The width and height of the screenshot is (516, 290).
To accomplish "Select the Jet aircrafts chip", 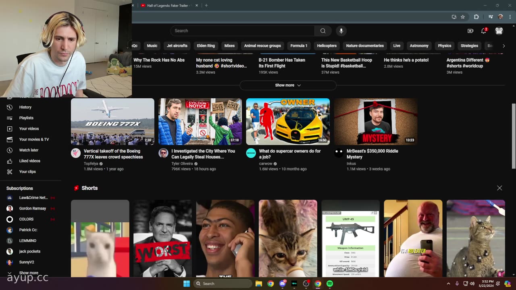I will [x=177, y=46].
